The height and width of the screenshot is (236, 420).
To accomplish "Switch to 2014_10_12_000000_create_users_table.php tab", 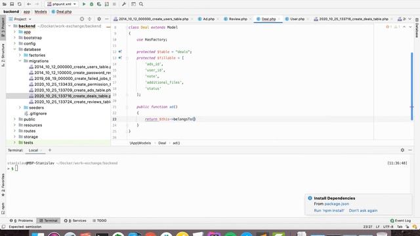I will pos(154,19).
